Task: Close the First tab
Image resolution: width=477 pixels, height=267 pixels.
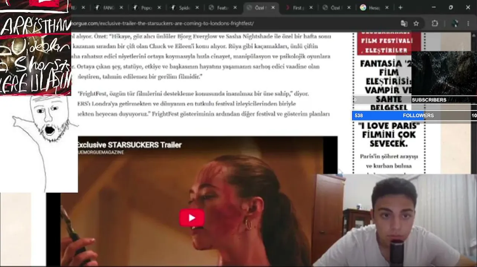Action: 311,7
